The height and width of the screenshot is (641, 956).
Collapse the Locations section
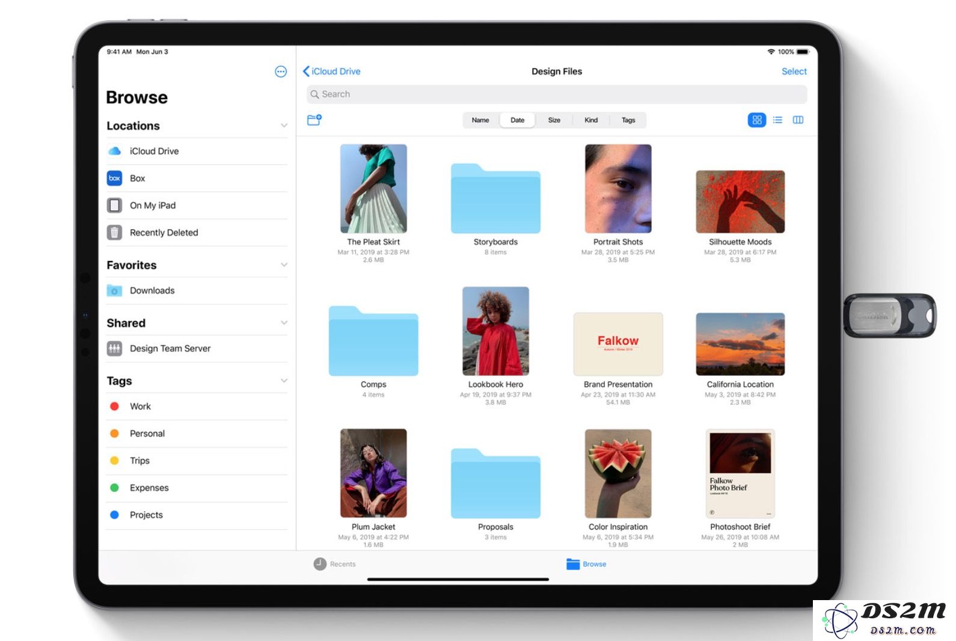tap(284, 126)
